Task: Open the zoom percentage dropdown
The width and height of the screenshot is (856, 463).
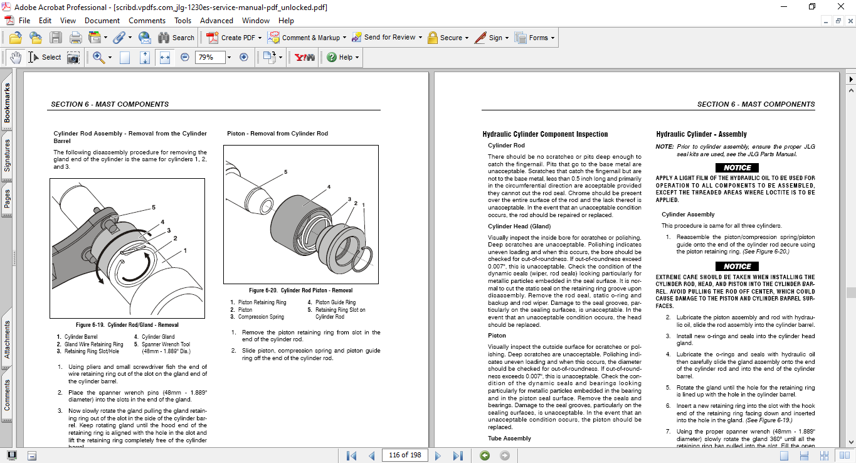Action: click(229, 57)
